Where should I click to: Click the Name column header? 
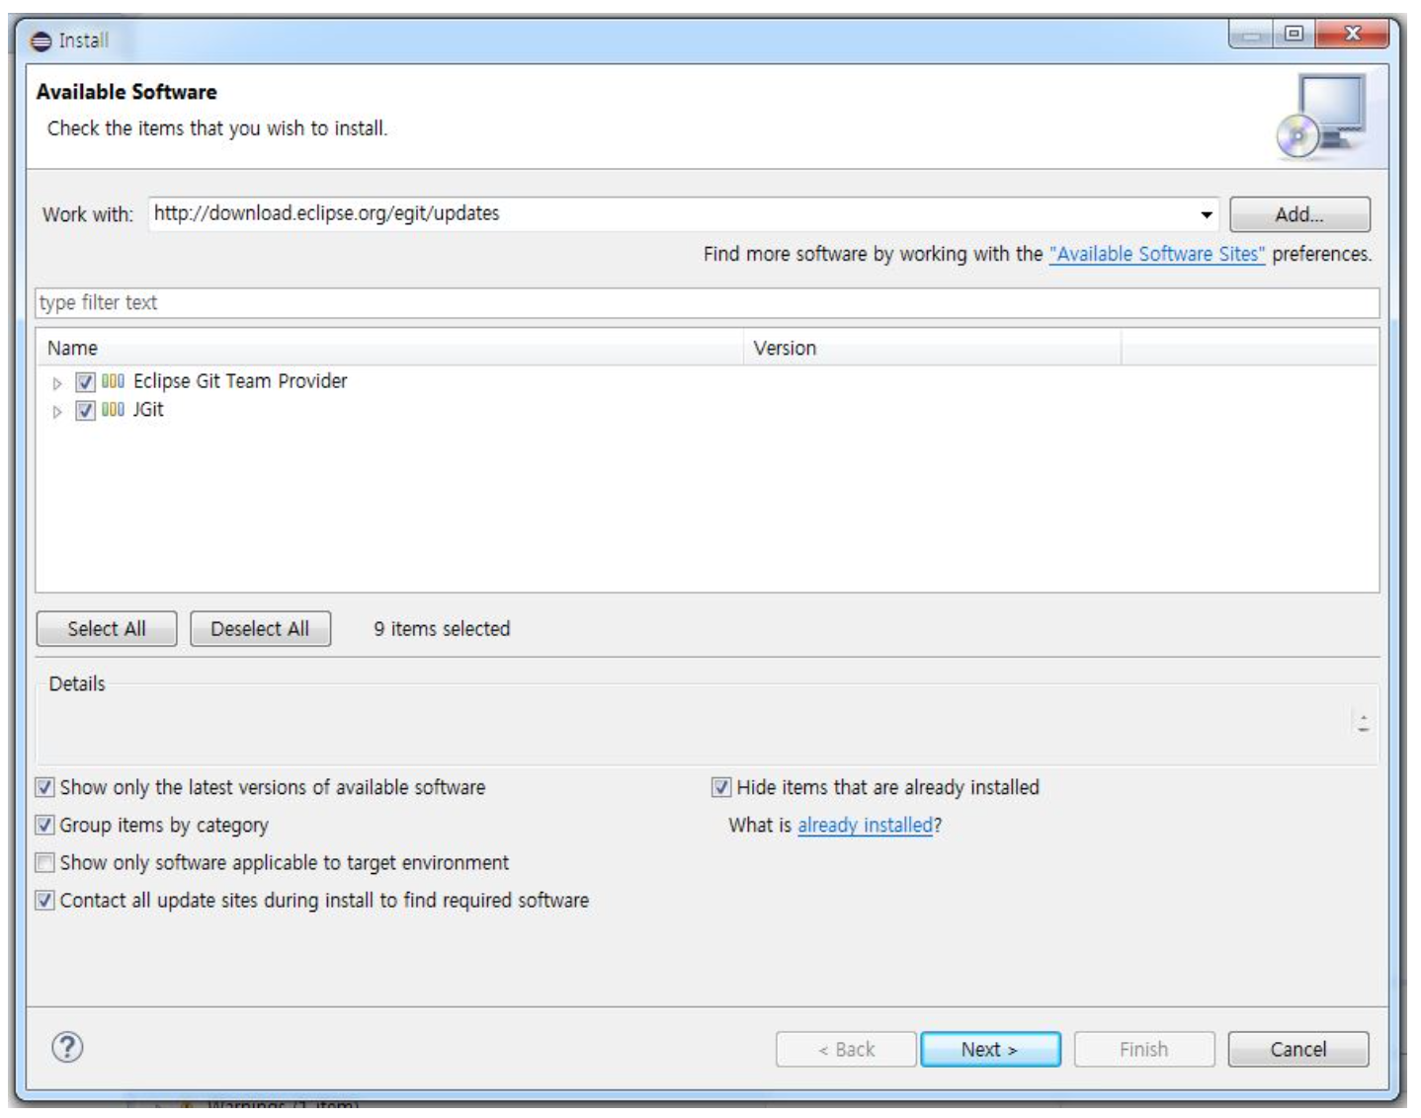(389, 348)
